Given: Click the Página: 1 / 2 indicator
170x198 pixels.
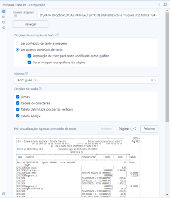Looking at the screenshot, I should pyautogui.click(x=127, y=129).
